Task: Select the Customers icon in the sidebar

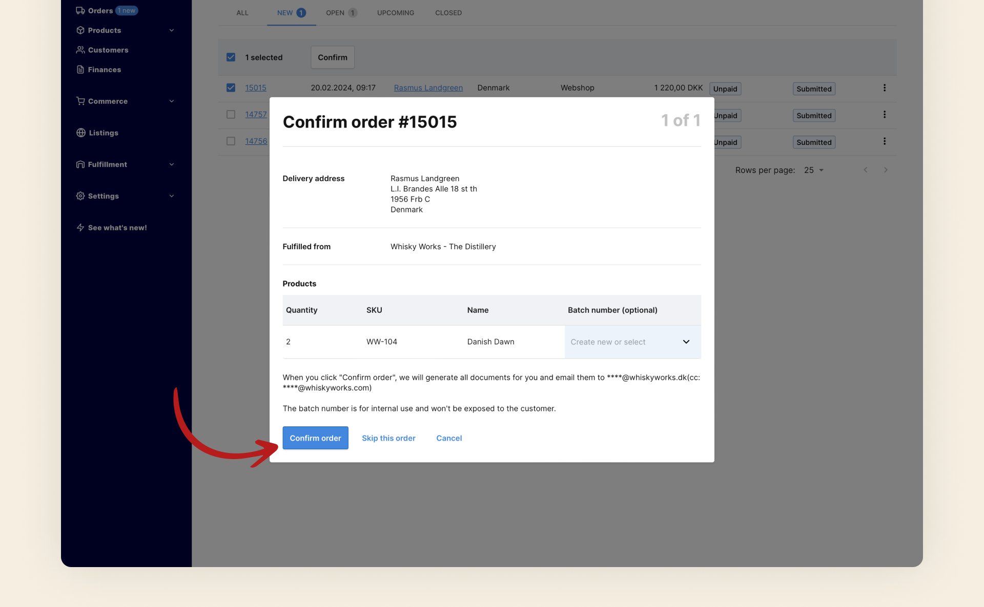Action: 80,50
